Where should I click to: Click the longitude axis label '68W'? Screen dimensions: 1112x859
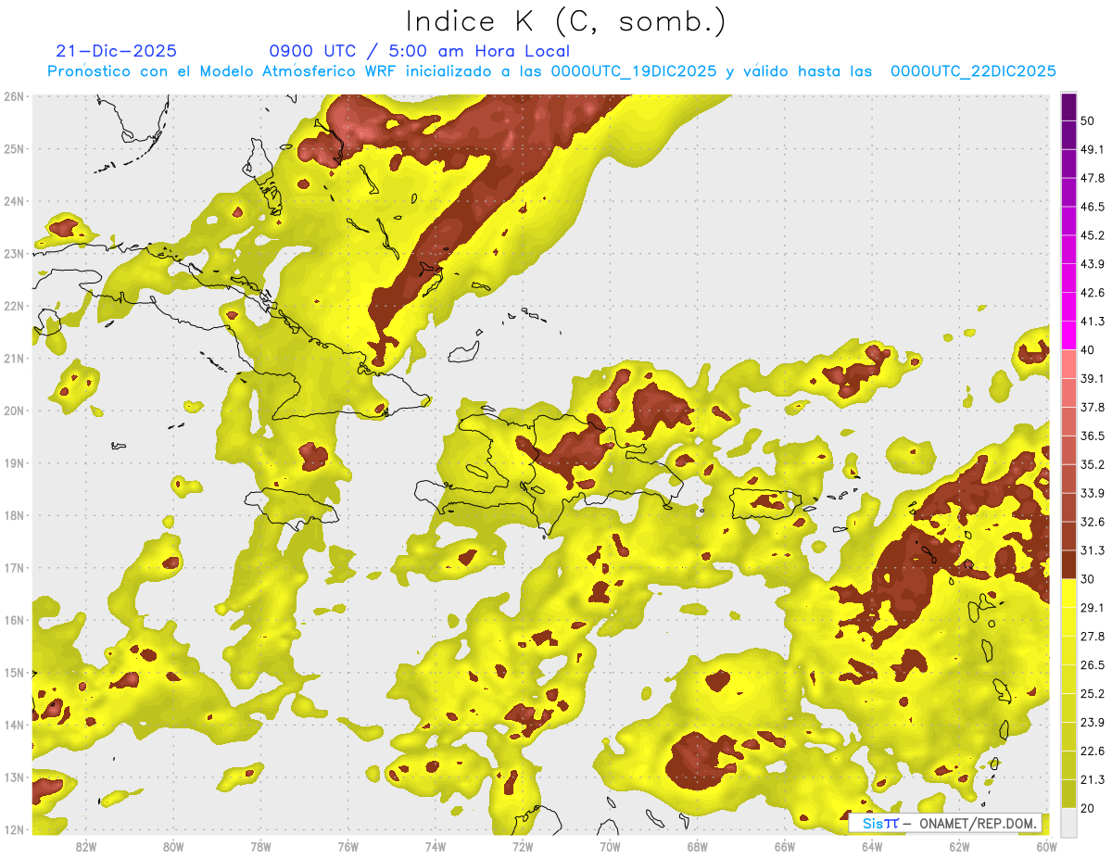click(x=698, y=846)
